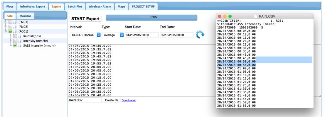
Task: Open the Batch Plot tab
Action: pos(75,6)
